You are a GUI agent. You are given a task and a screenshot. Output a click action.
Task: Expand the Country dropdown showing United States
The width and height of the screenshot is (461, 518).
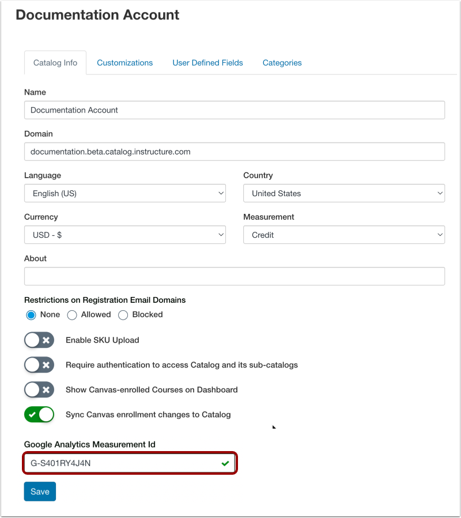coord(344,193)
